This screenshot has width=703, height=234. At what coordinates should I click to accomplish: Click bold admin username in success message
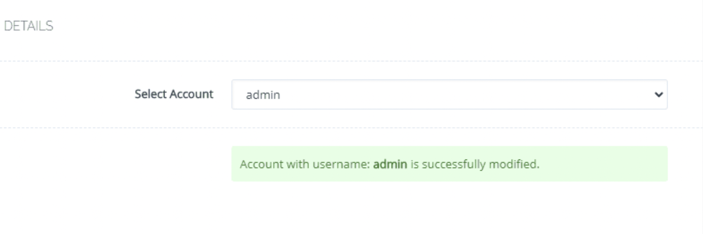(390, 165)
